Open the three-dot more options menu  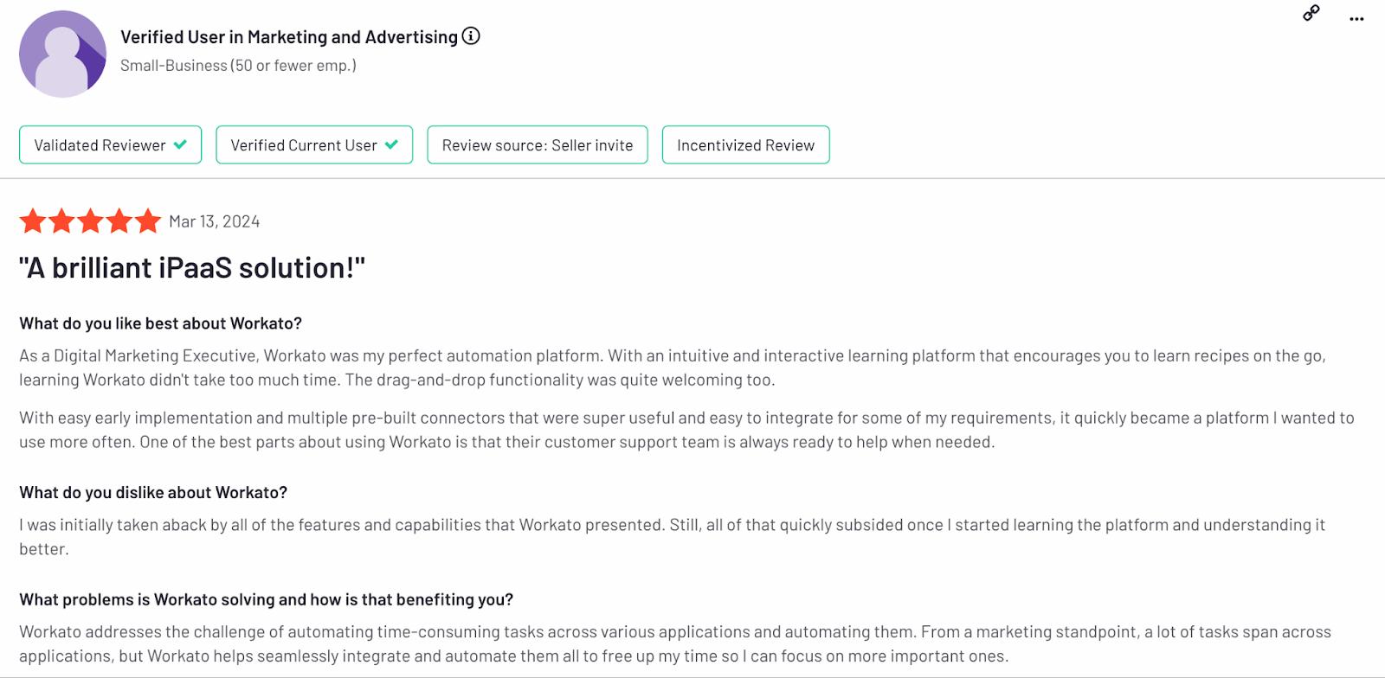tap(1356, 19)
